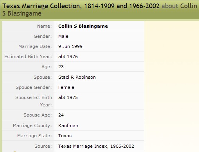Viewport: 199px width, 152px height.
Task: Click the Name field label
Action: [45, 26]
